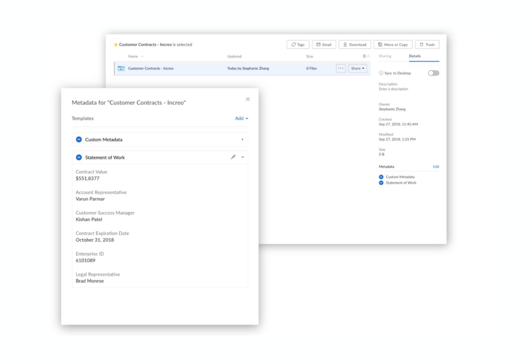Screen dimensions: 532x359
Task: Select the Details tab
Action: point(415,56)
